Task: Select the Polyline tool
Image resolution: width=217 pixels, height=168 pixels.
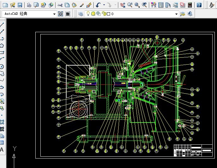Action: tap(2, 38)
